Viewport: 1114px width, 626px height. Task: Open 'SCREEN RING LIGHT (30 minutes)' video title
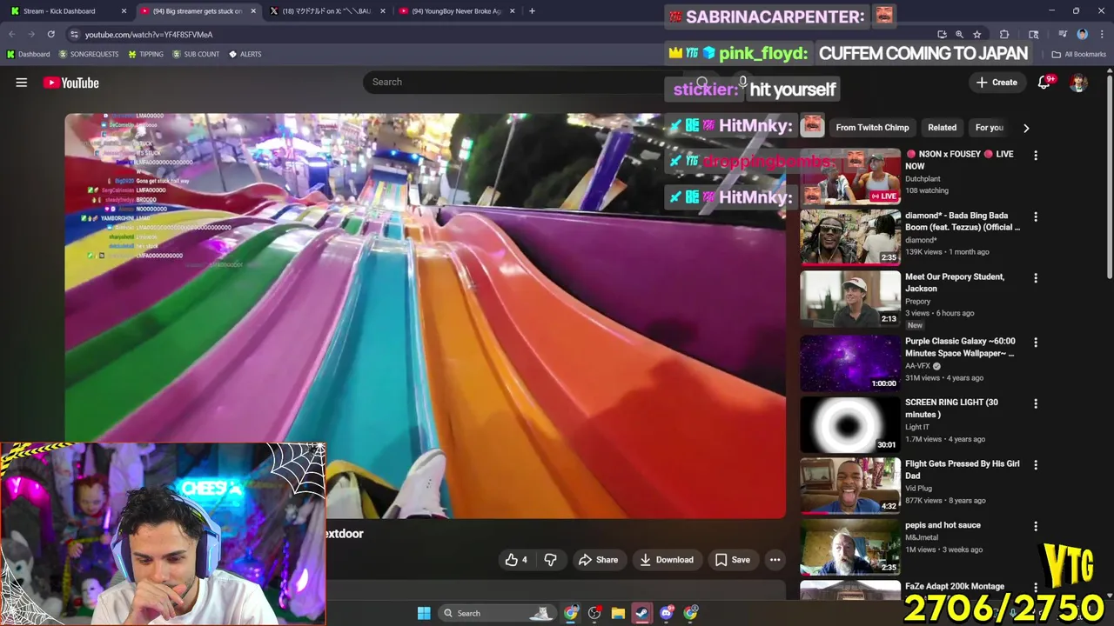point(951,409)
